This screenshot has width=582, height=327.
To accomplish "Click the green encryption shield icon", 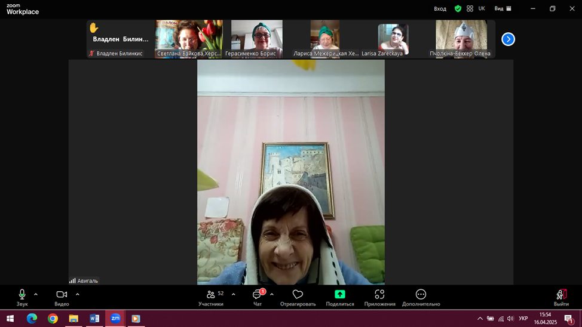I will [458, 9].
